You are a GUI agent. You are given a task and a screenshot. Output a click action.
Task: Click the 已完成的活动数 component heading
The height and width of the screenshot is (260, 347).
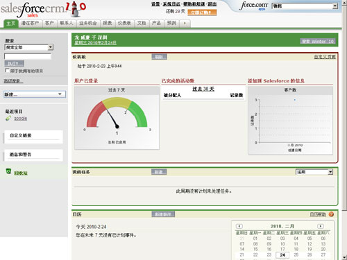click(178, 80)
